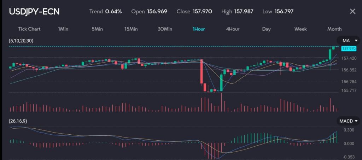362x160 pixels.
Task: Open the MACD indicator dropdown
Action: pos(348,121)
